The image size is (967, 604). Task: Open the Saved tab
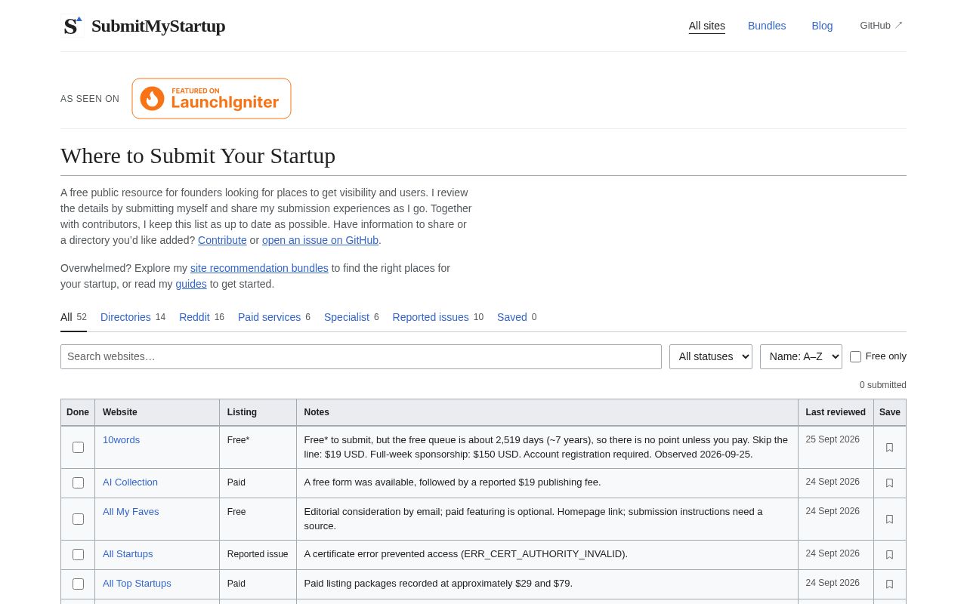pyautogui.click(x=517, y=317)
